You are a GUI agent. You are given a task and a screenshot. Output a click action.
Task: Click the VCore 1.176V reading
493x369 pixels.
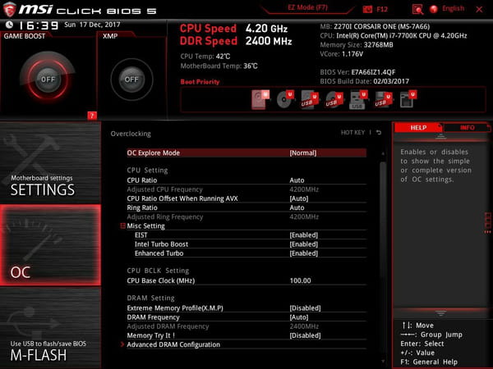[x=342, y=54]
